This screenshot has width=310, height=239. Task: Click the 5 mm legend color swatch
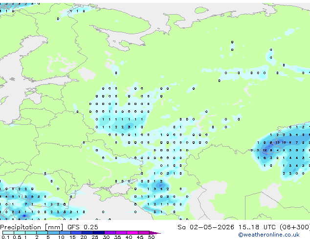(53, 233)
